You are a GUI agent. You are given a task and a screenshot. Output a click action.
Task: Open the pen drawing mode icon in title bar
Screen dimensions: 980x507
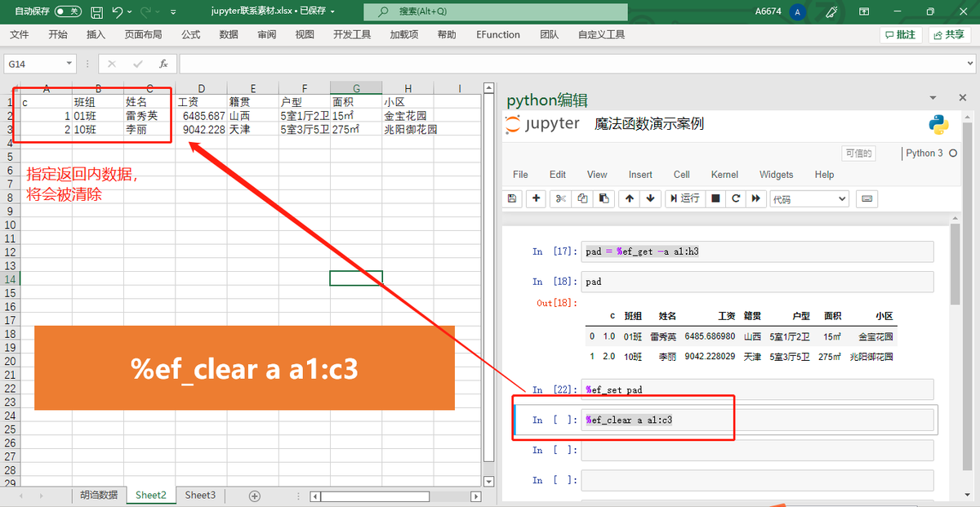[832, 11]
